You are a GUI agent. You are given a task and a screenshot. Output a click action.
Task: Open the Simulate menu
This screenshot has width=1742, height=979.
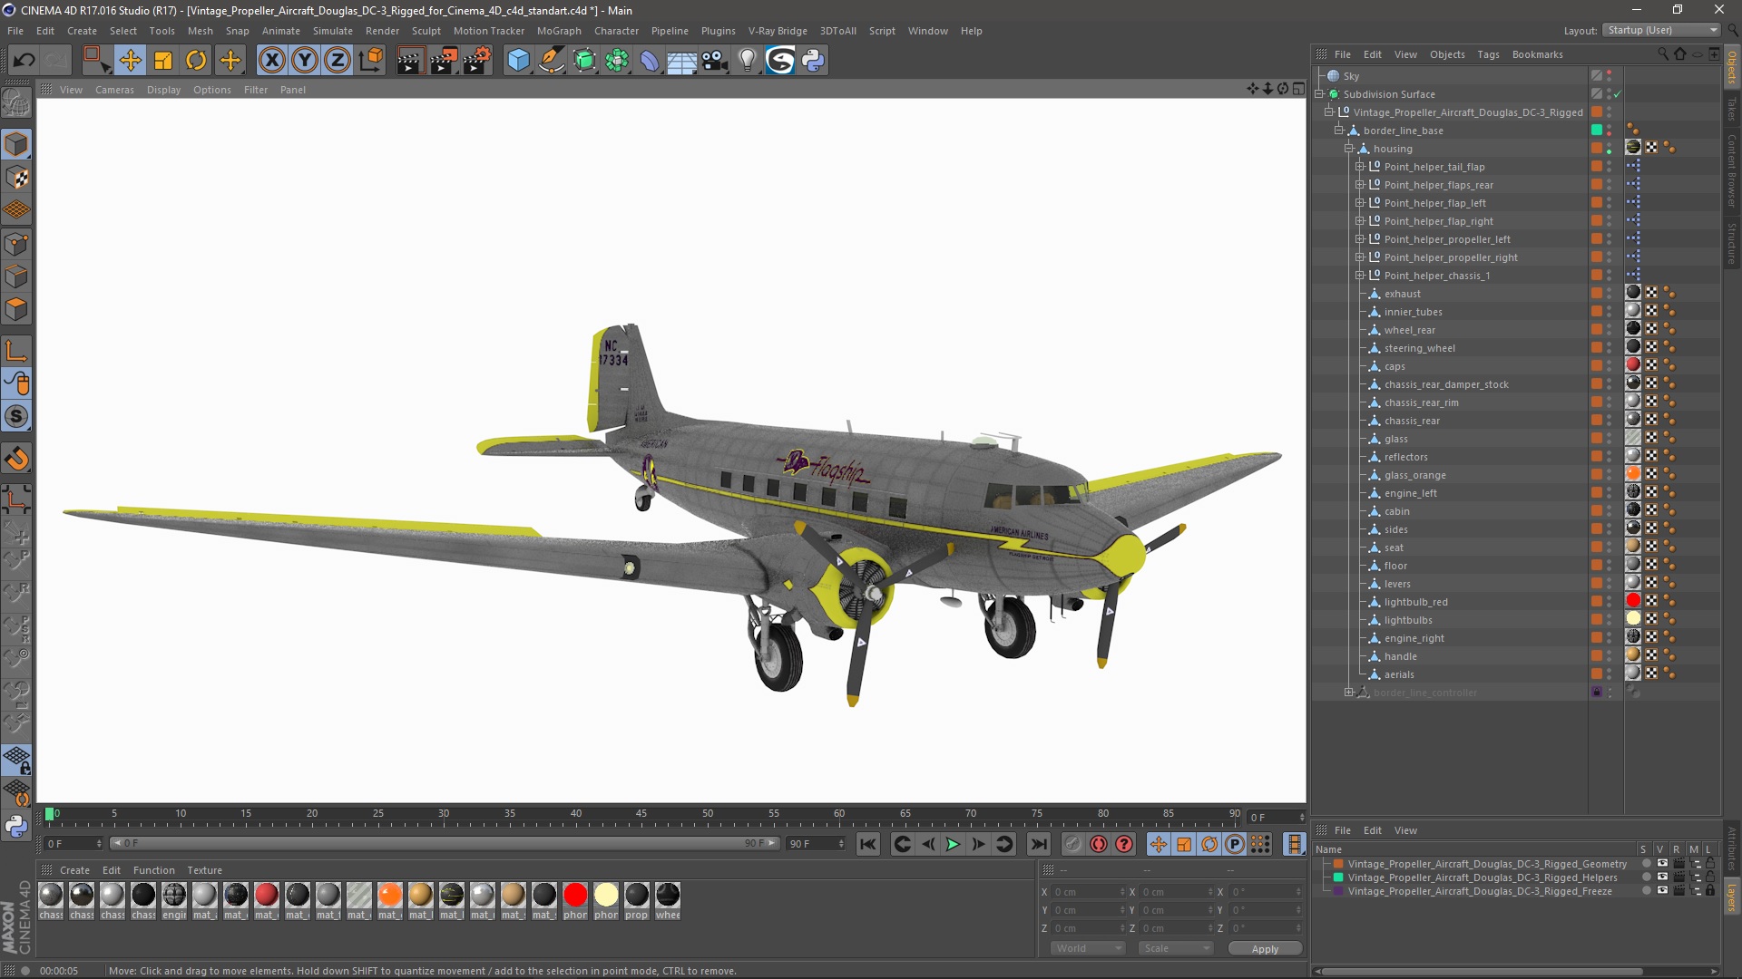coord(332,31)
